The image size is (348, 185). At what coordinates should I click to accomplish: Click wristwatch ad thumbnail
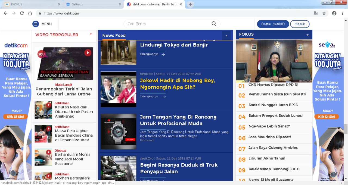(118, 131)
